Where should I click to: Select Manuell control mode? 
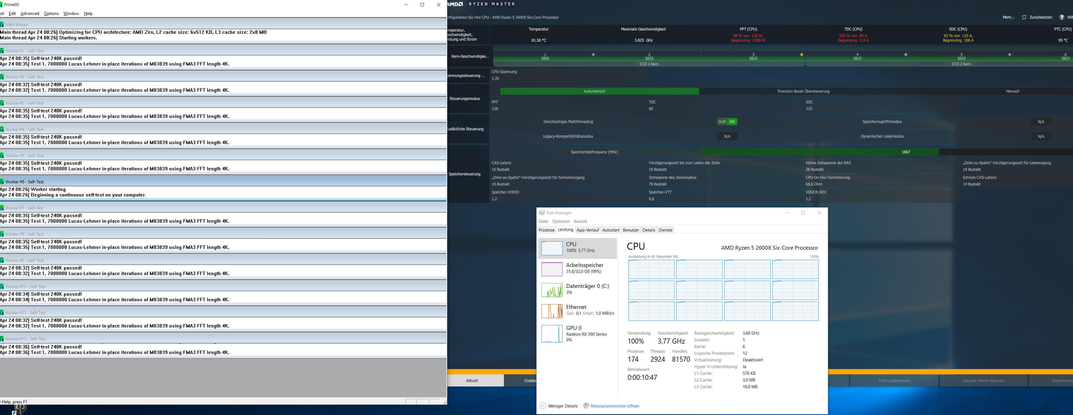(1012, 91)
